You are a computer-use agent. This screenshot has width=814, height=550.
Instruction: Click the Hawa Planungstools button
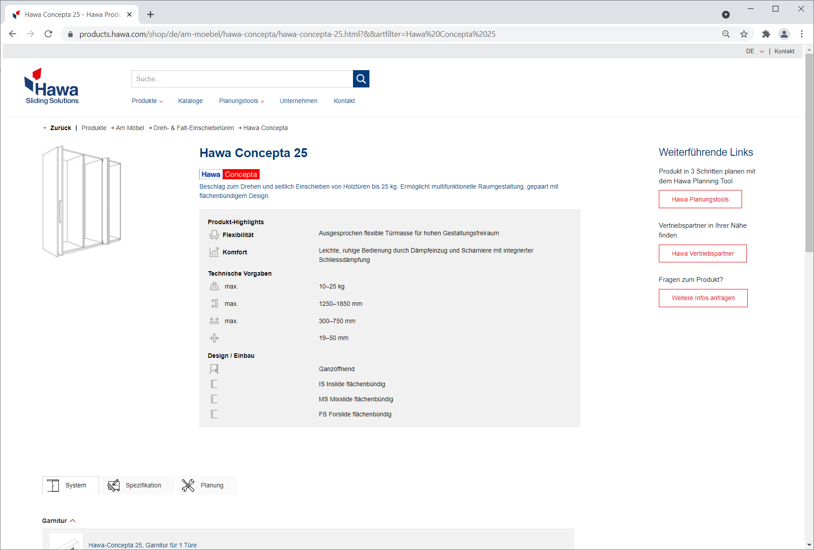pos(700,199)
